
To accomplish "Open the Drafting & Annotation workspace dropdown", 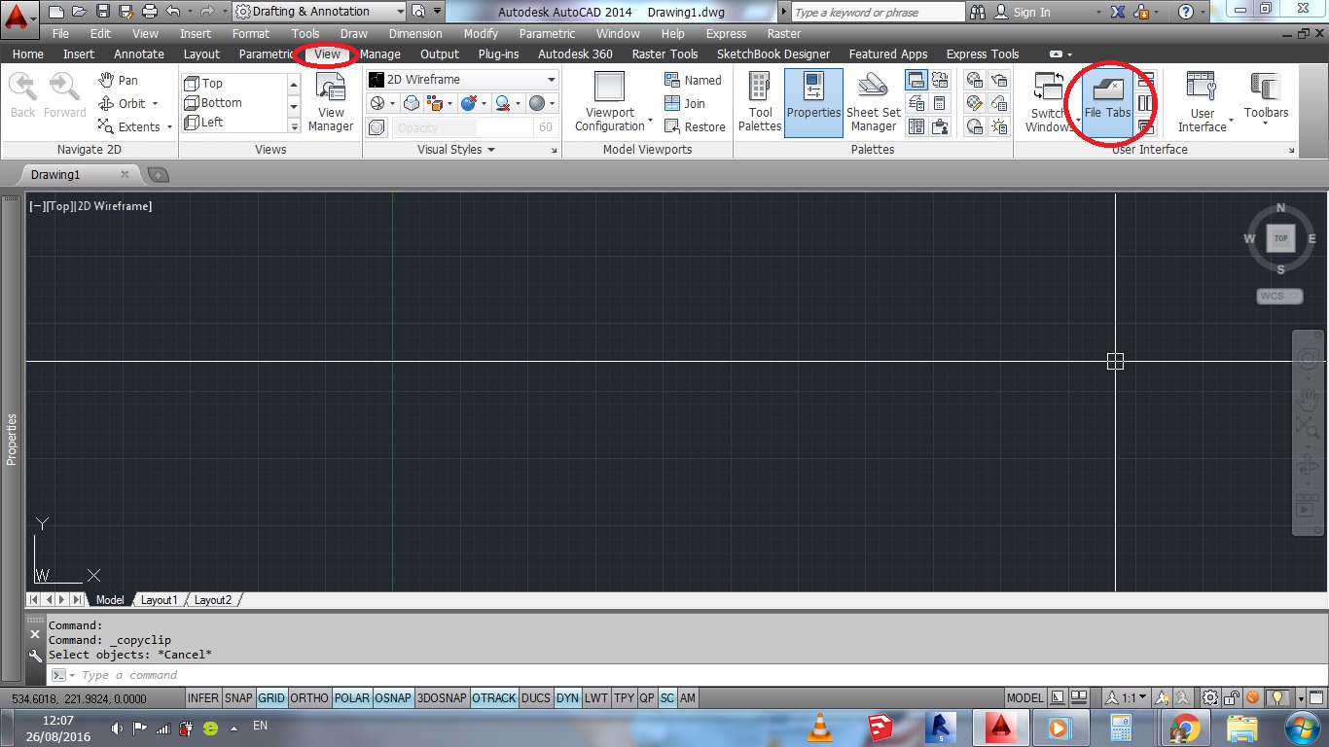I will click(x=319, y=12).
